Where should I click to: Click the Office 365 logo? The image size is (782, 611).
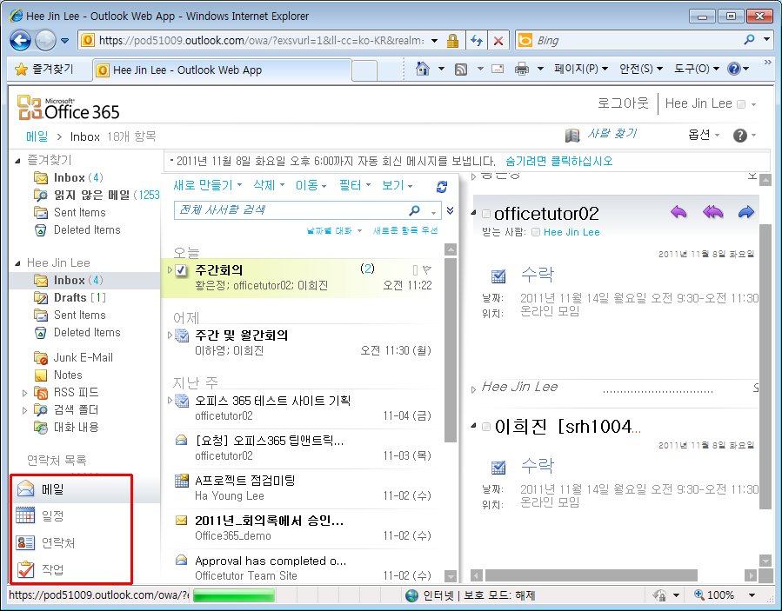69,108
